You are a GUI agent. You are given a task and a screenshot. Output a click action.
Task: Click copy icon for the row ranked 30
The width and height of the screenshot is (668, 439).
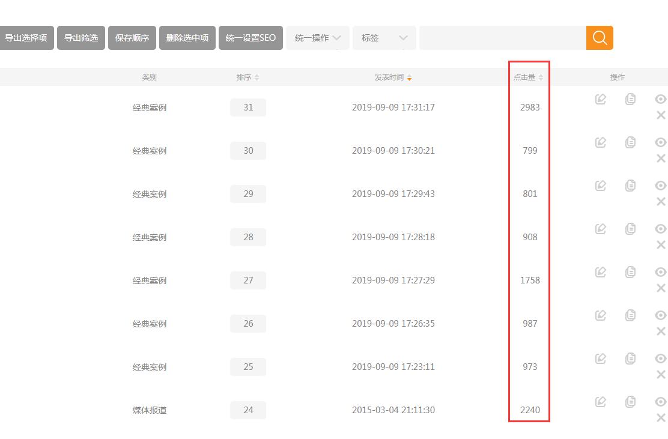click(630, 142)
